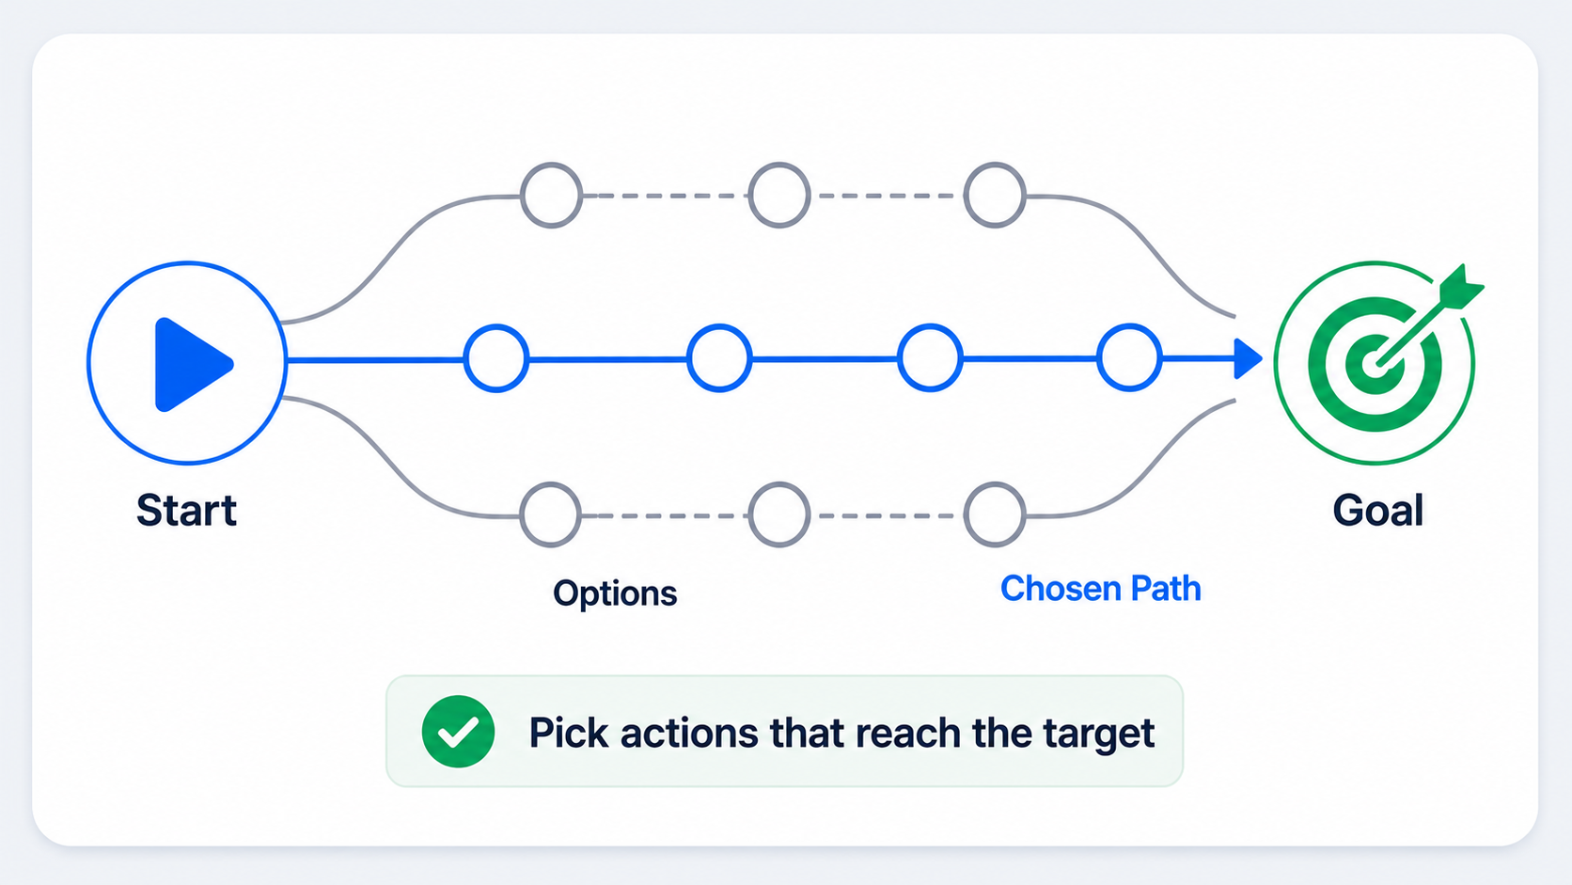
Task: Click the Start label text
Action: click(186, 511)
